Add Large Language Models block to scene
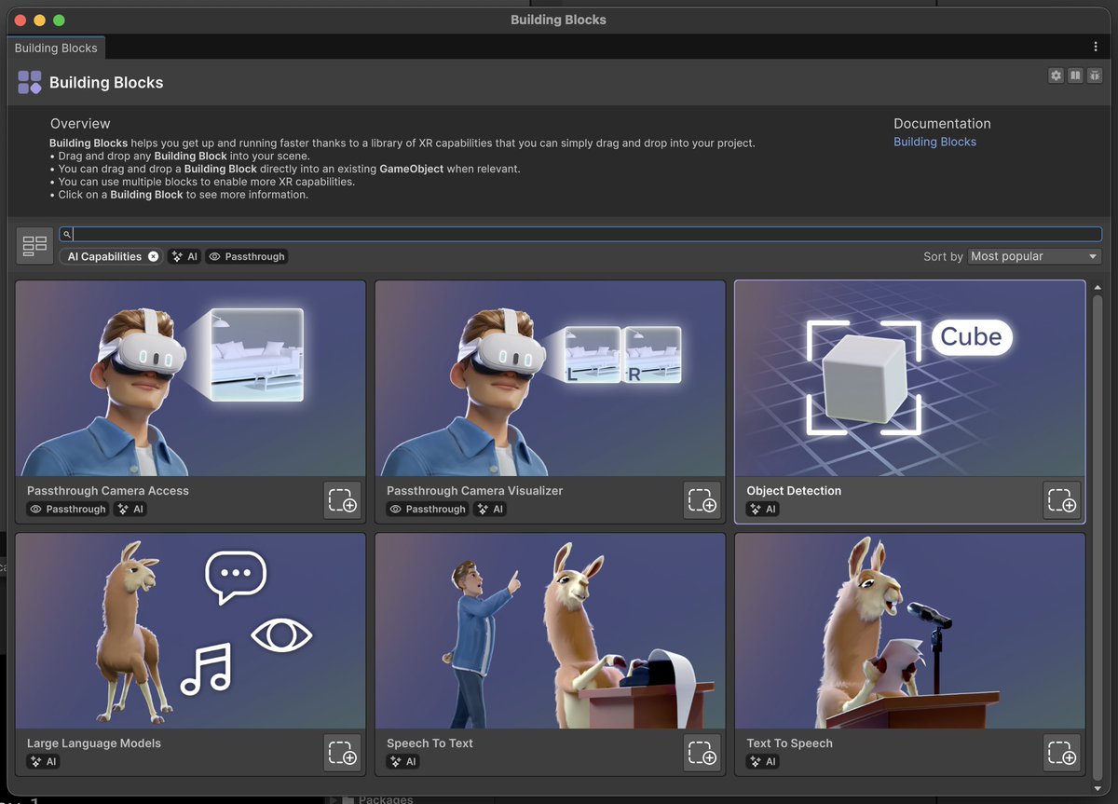The height and width of the screenshot is (804, 1118). pos(343,753)
